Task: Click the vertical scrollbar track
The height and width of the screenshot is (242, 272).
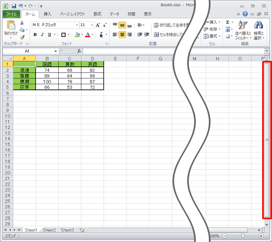Action: (x=267, y=140)
